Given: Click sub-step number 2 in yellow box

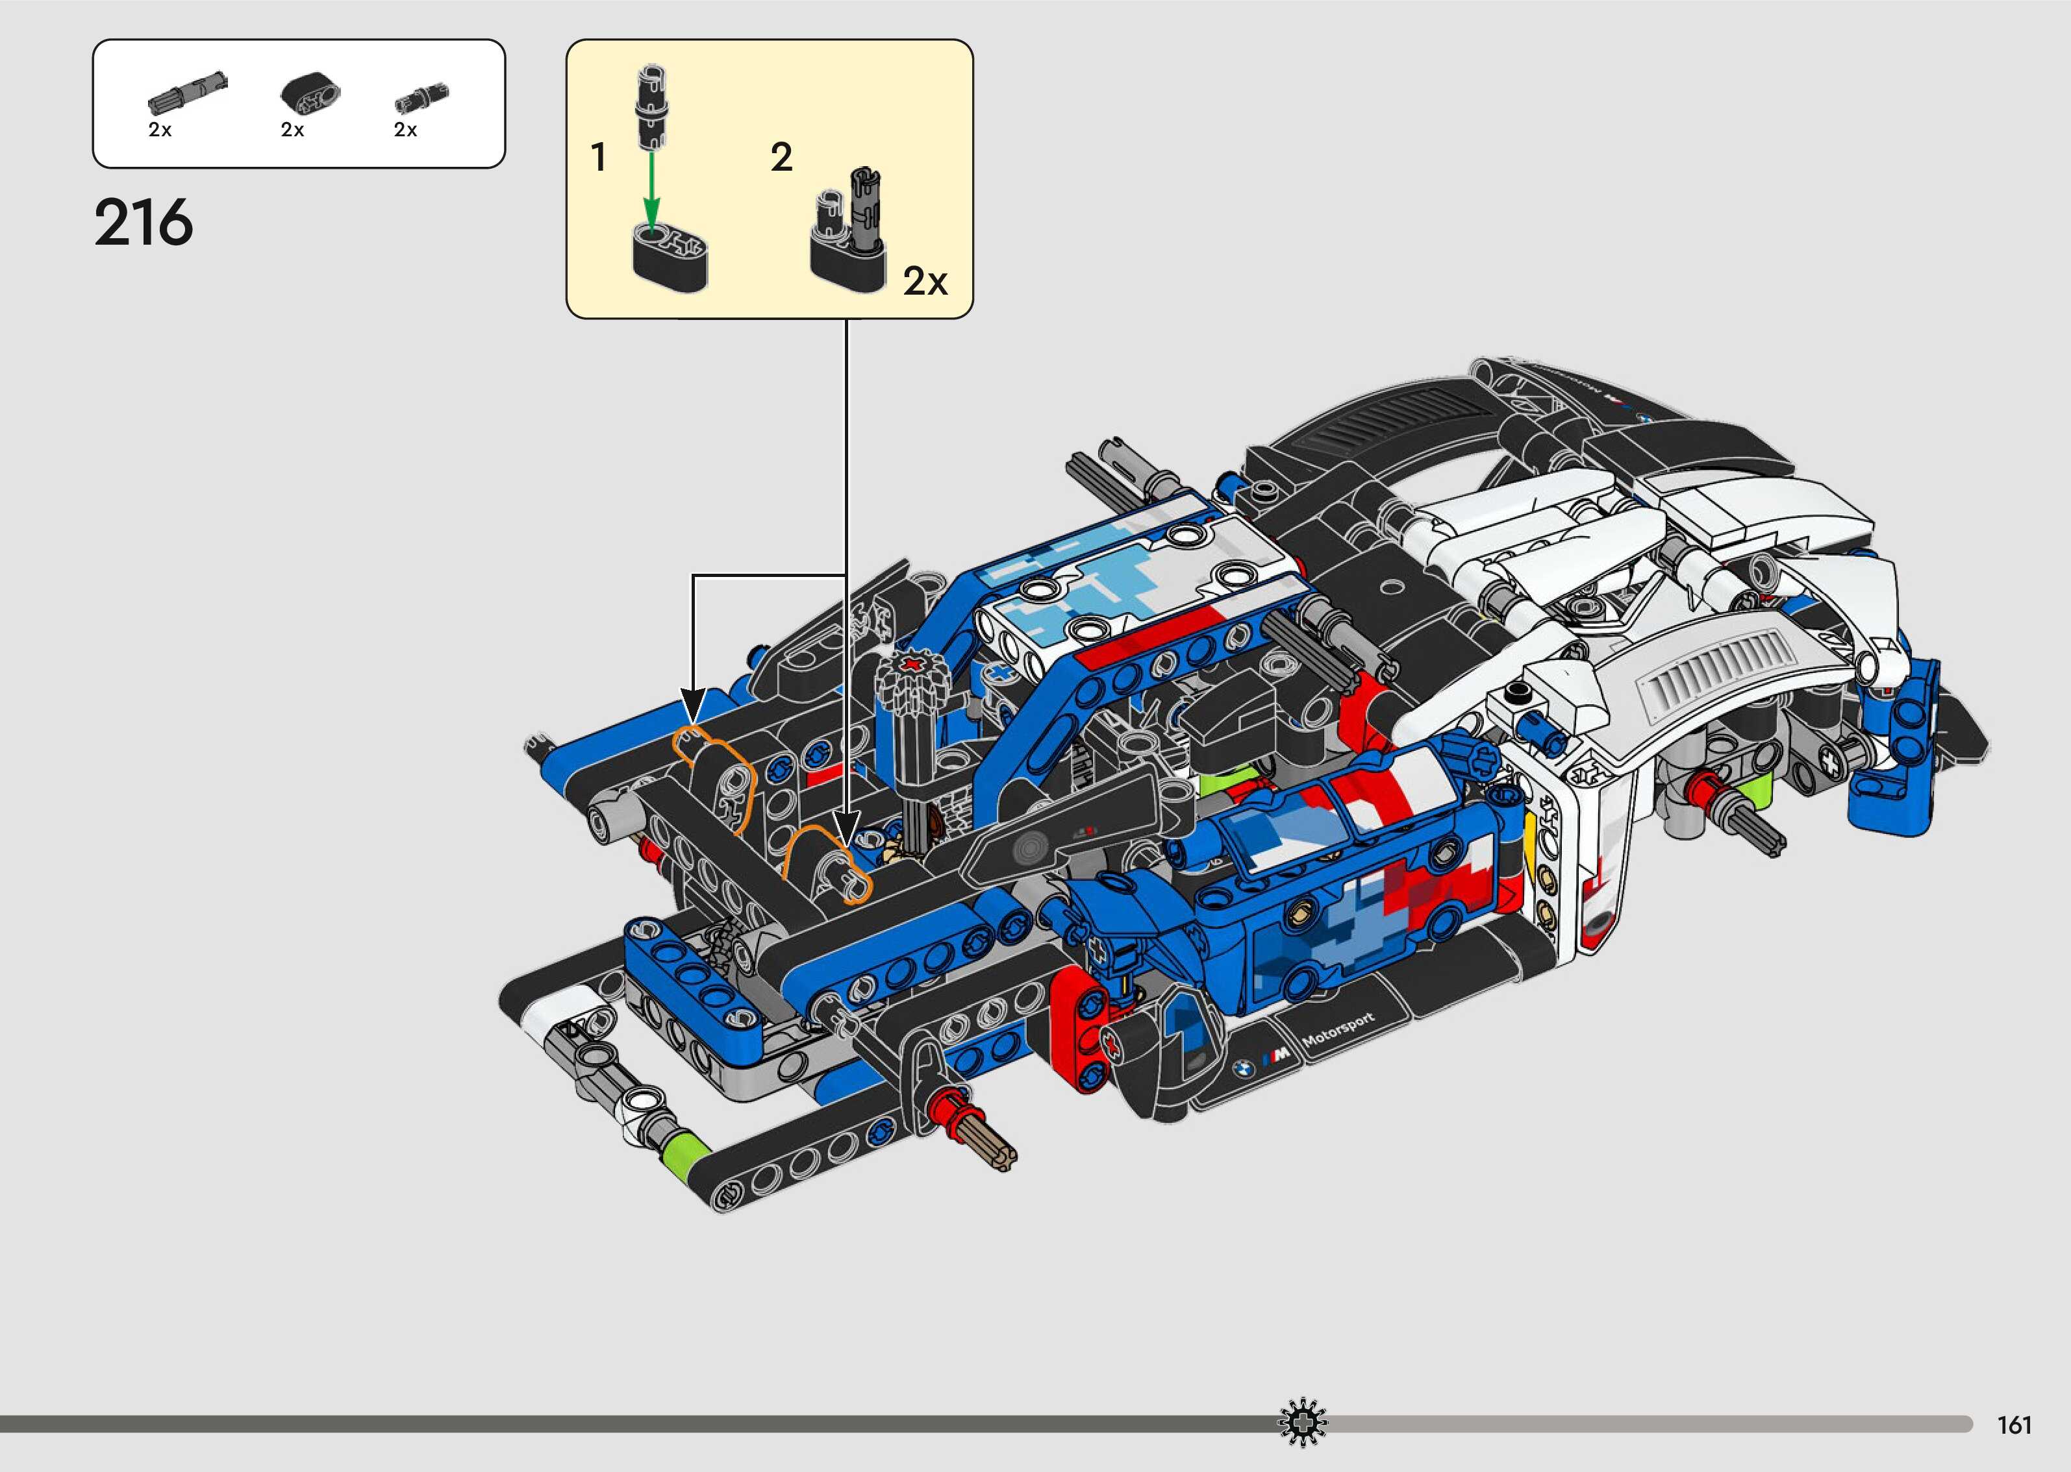Looking at the screenshot, I should (781, 158).
